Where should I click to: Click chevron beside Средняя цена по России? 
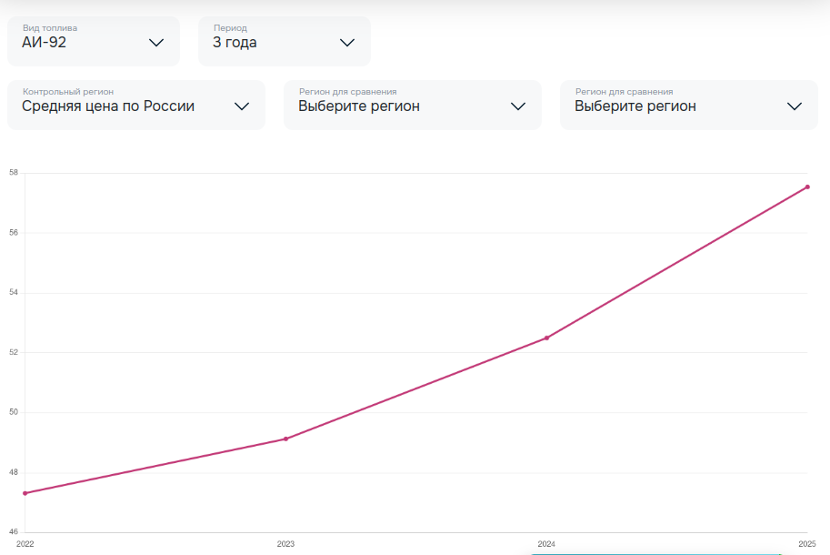click(242, 106)
